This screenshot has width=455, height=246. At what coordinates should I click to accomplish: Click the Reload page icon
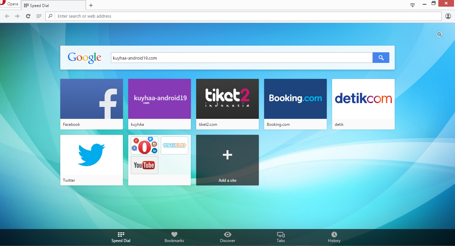coord(28,16)
